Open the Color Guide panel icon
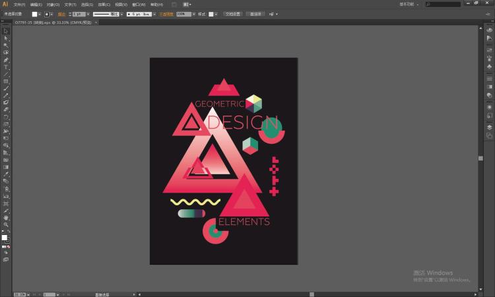The height and width of the screenshot is (297, 495). (489, 38)
